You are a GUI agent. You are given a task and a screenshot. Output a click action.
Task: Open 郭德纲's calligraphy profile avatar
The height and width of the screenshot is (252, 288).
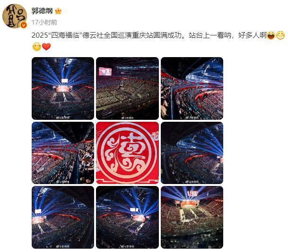tap(15, 16)
